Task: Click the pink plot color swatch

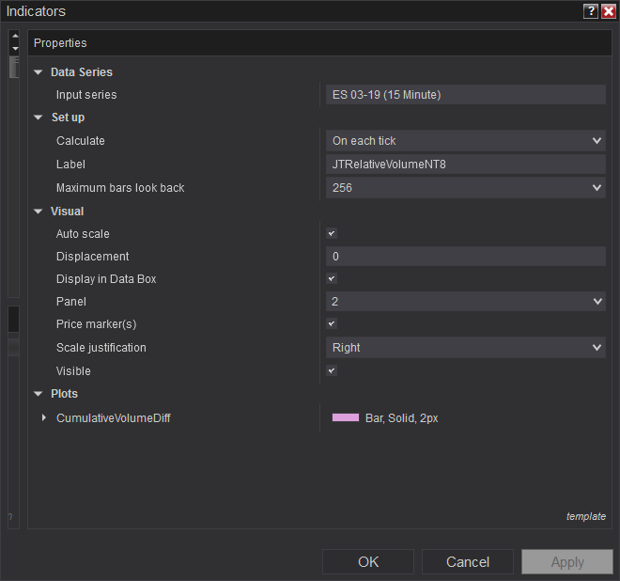Action: coord(346,417)
